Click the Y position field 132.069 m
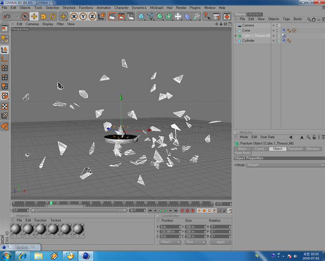This screenshot has height=261, width=325. (170, 232)
